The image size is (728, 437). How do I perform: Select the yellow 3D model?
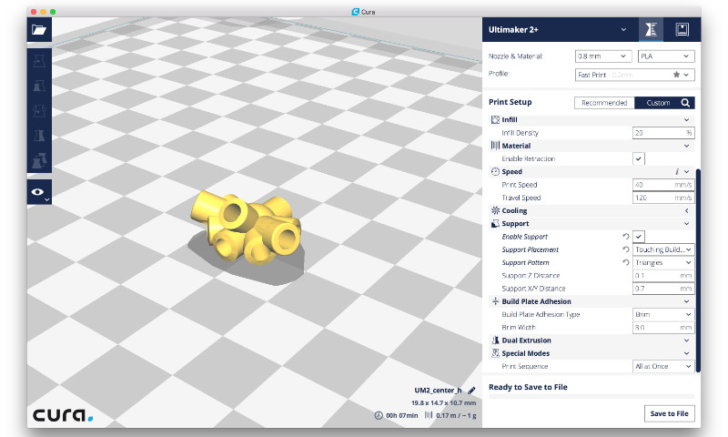coord(246,228)
